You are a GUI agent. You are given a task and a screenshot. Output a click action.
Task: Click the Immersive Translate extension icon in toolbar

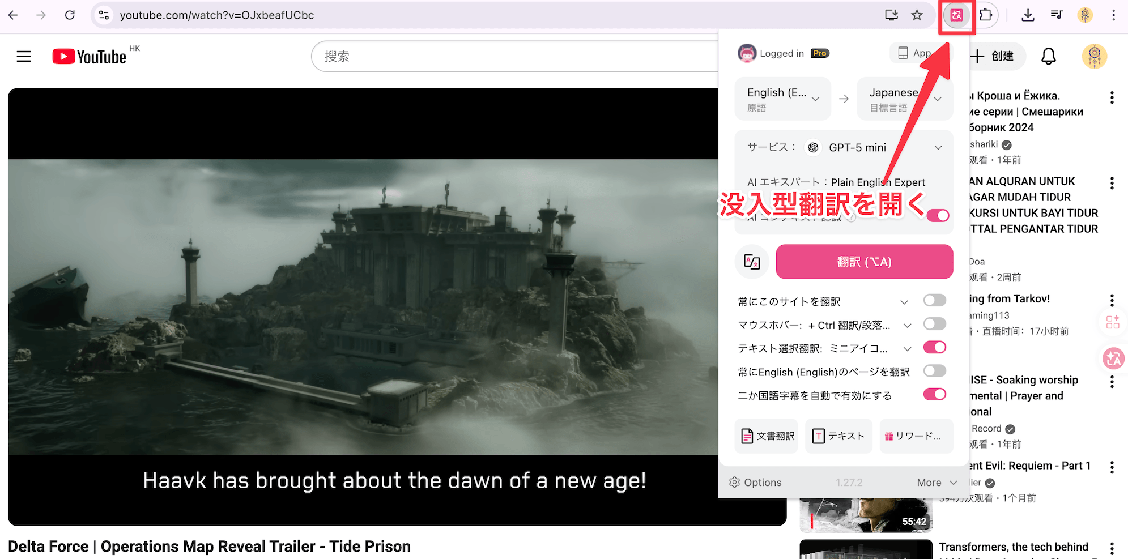point(956,15)
